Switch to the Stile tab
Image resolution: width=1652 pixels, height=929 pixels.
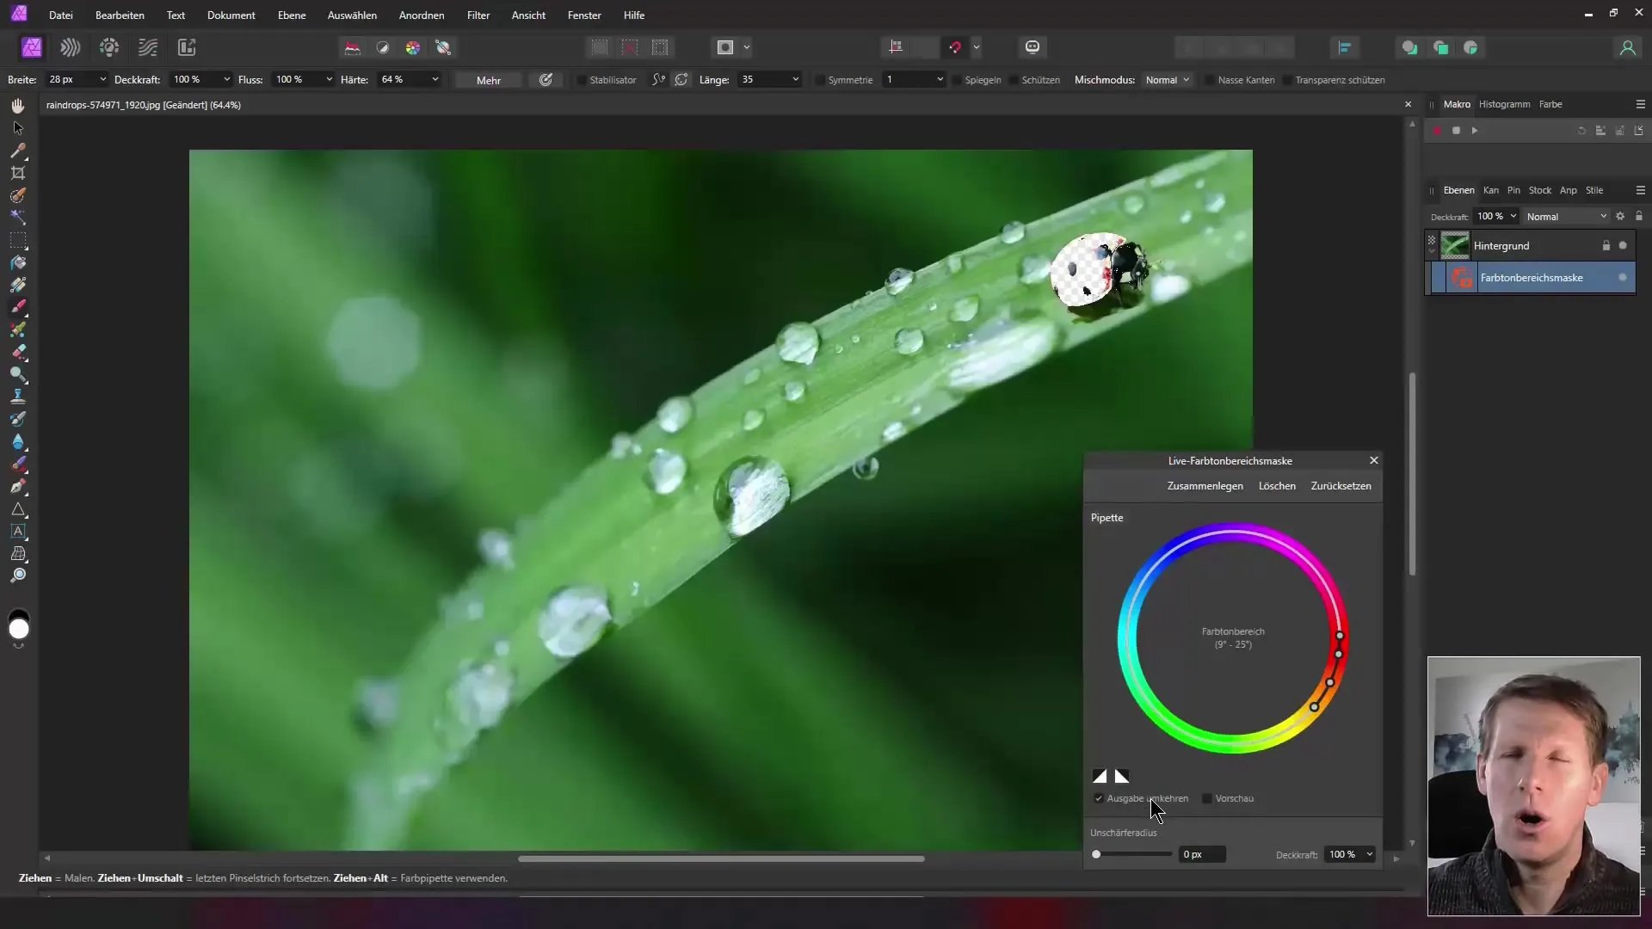tap(1594, 190)
